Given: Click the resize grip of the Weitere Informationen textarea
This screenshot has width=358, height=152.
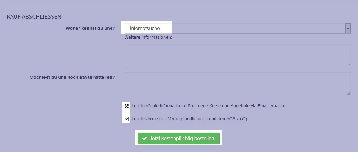Looking at the screenshot, I should tap(348, 65).
